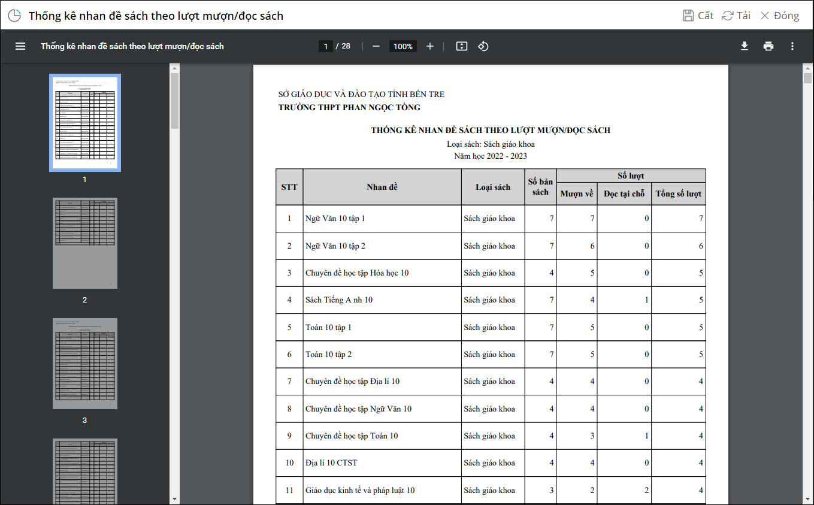Click the fit to page icon
The image size is (814, 505).
coord(461,46)
